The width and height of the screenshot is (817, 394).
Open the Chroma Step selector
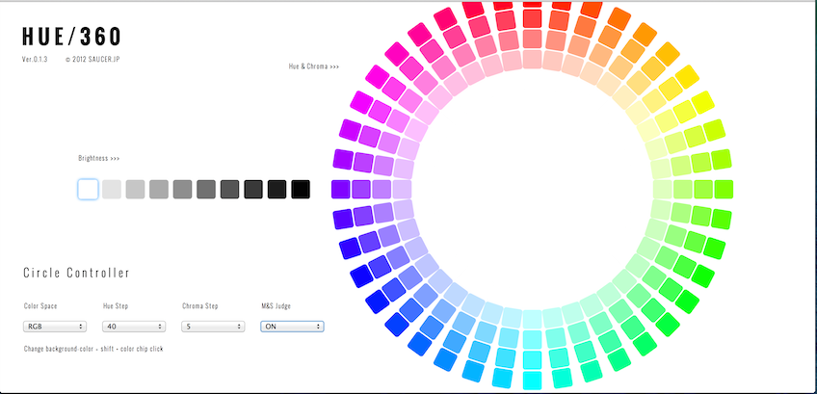pos(213,327)
